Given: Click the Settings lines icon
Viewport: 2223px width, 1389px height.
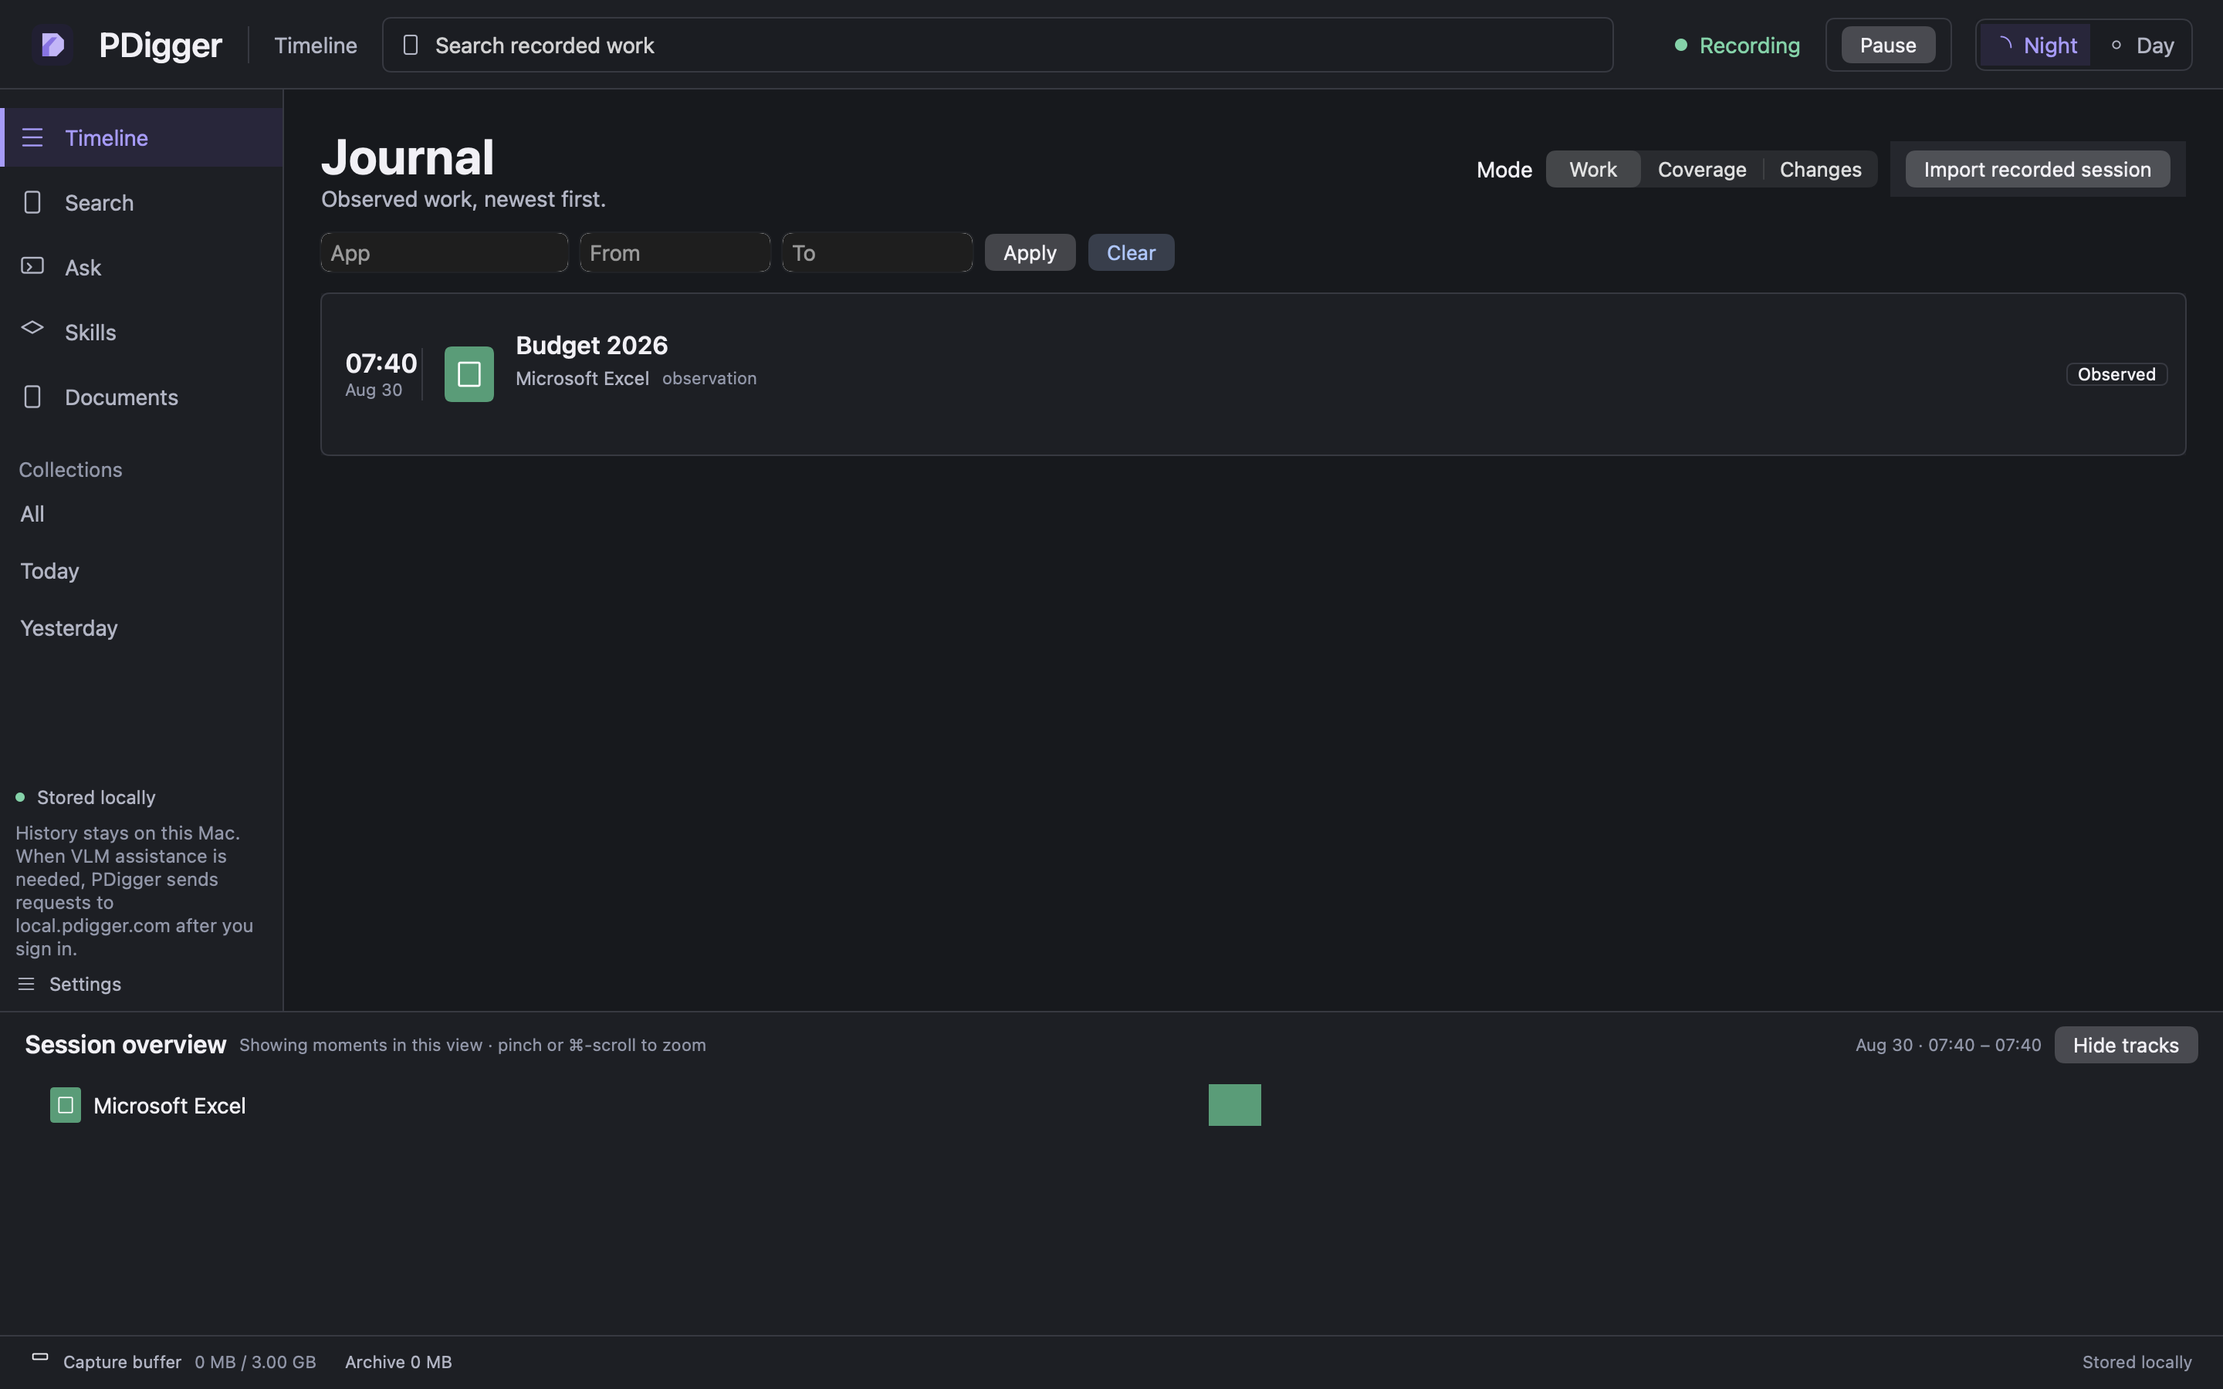Looking at the screenshot, I should [27, 984].
